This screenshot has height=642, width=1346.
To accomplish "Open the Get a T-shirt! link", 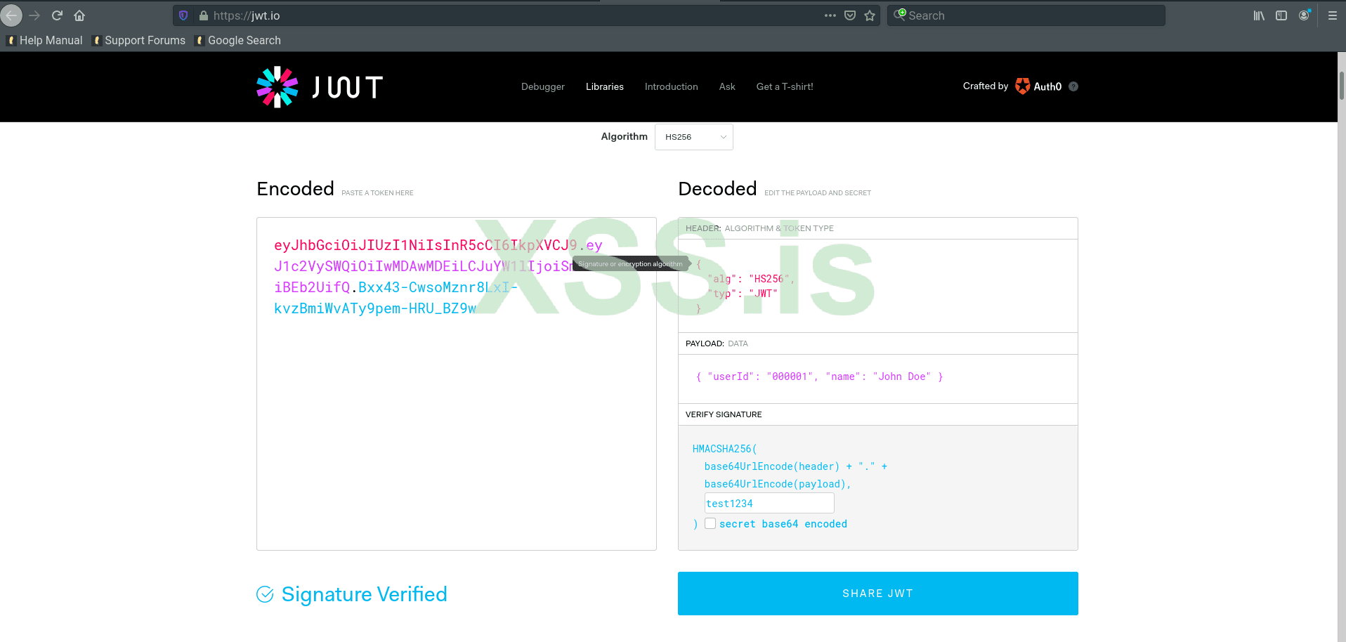I will coord(785,86).
